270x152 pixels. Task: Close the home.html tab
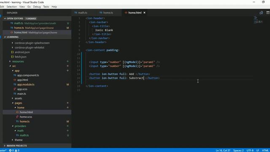pos(144,13)
